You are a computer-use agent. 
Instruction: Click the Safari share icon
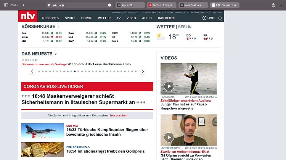click(x=273, y=5)
